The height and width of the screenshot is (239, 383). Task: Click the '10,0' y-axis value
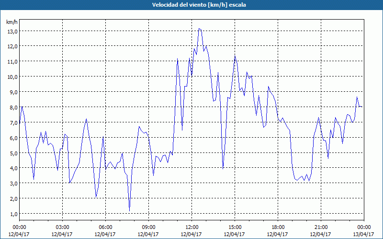coord(12,77)
